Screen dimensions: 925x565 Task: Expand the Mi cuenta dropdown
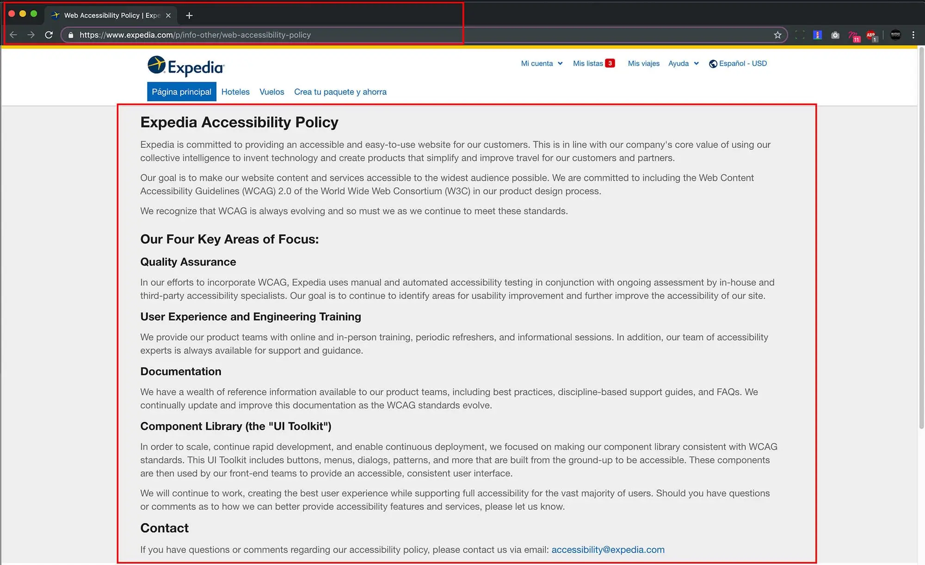[542, 64]
